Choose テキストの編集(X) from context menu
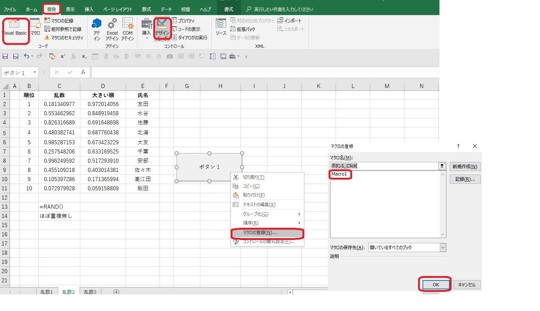 (x=267, y=205)
